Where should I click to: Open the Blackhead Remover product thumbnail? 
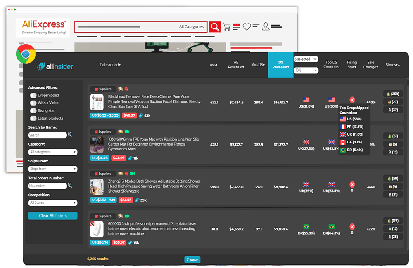pos(97,103)
